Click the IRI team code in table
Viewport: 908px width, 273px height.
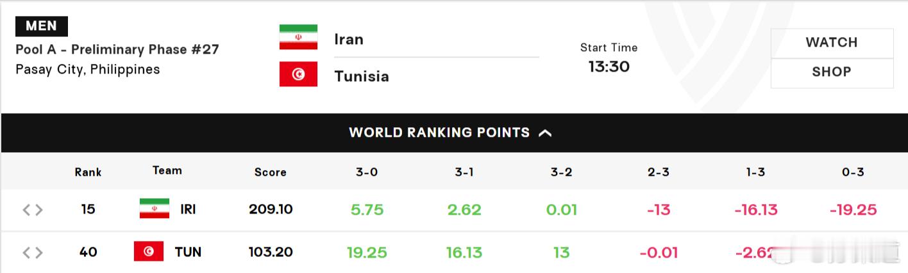pyautogui.click(x=188, y=210)
